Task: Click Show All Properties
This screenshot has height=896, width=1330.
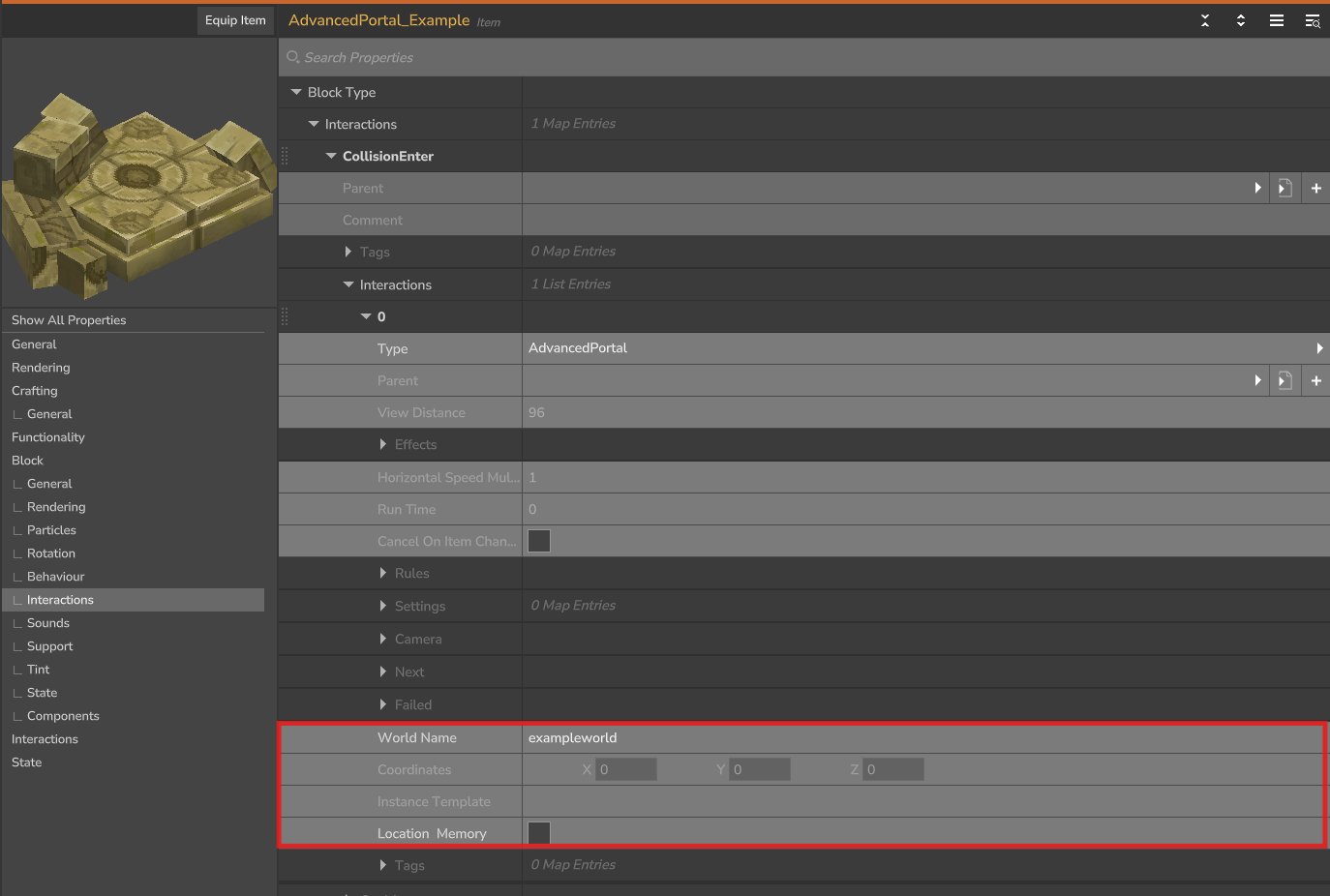Action: [x=69, y=320]
